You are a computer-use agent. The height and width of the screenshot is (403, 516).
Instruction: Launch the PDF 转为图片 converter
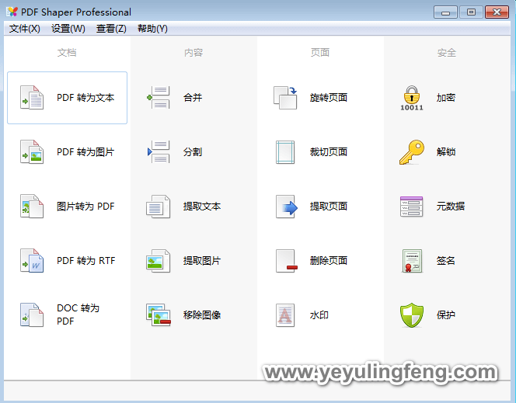click(67, 152)
